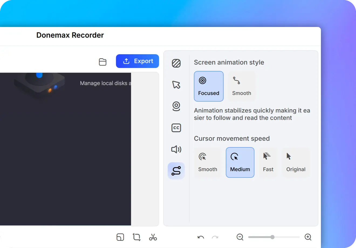Viewport: 356px width, 248px height.
Task: Open the webcam settings icon
Action: (176, 106)
